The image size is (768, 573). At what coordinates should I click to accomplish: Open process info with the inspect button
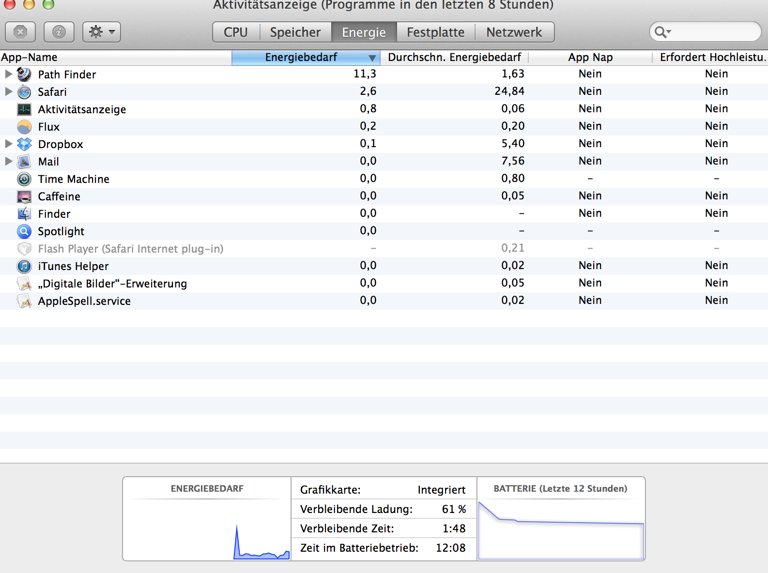click(x=59, y=32)
